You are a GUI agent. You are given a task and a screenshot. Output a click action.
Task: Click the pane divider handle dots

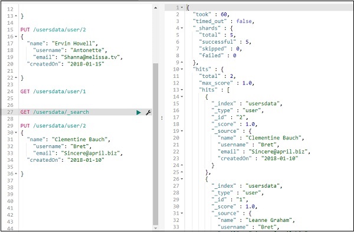coord(162,118)
